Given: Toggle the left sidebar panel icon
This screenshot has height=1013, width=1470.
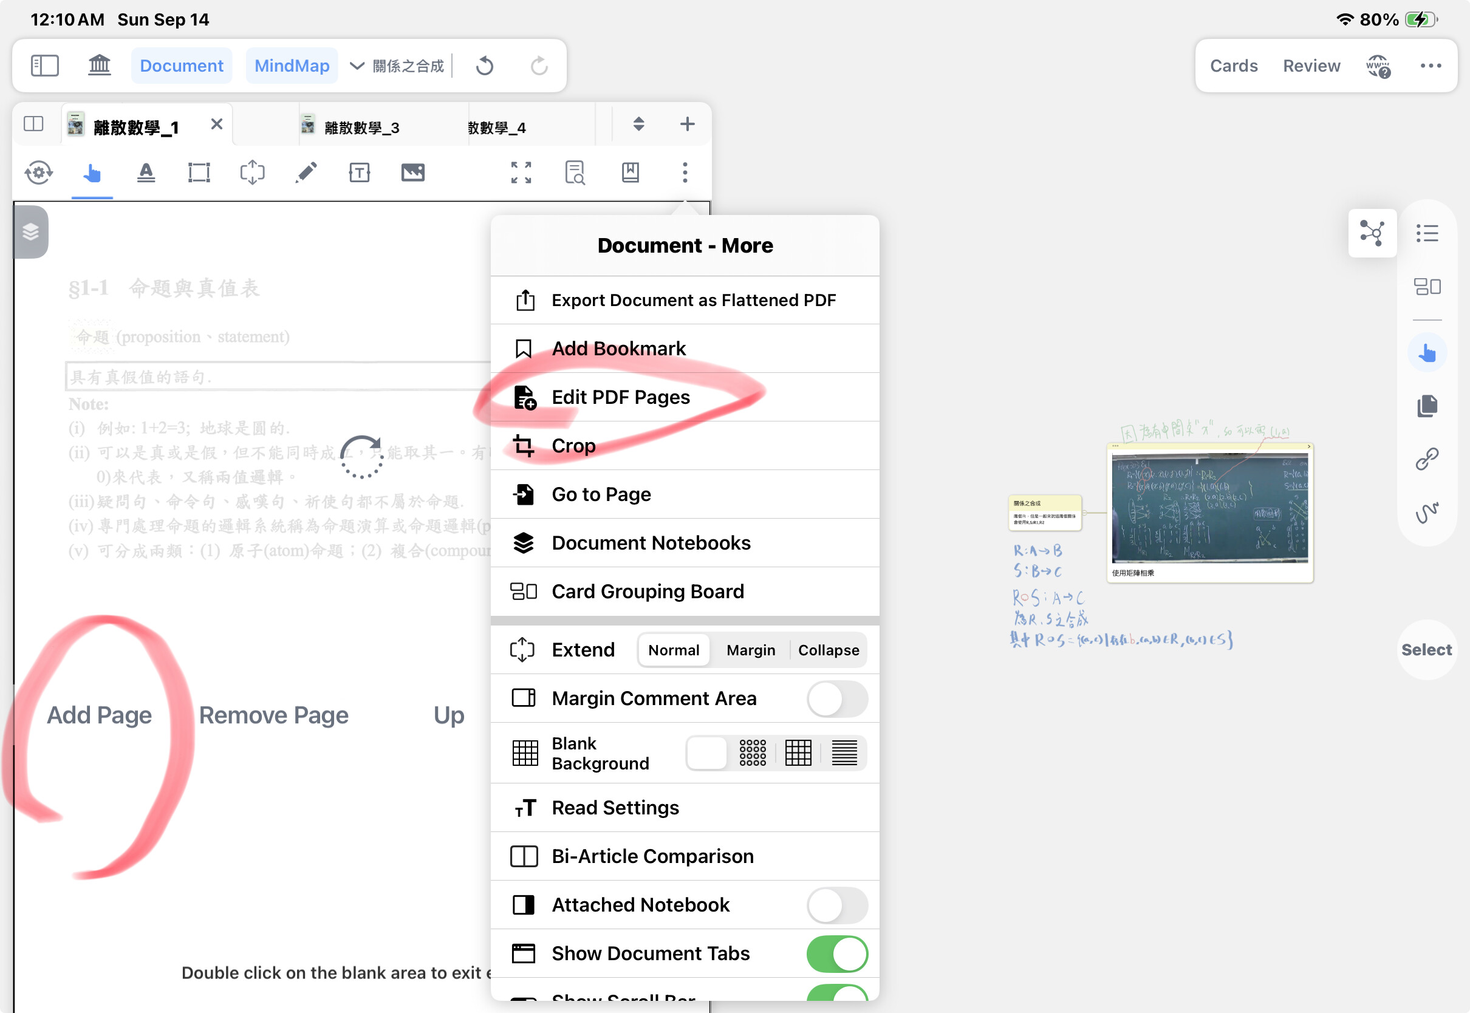Looking at the screenshot, I should (44, 66).
